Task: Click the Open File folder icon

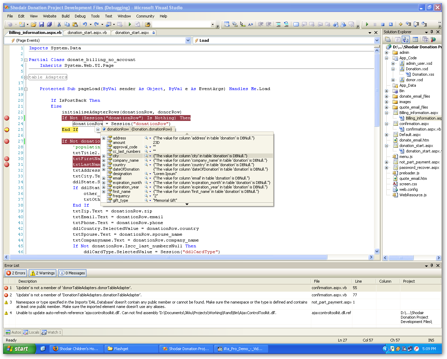Action: [34, 24]
